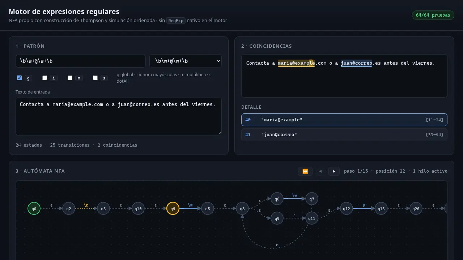Step back one simulation step
This screenshot has width=463, height=260.
(x=320, y=171)
